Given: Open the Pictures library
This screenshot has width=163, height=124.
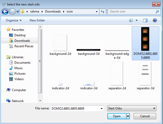Looking at the screenshot, I should pyautogui.click(x=20, y=74).
